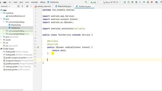Click the TestService breadcrumb
Image resolution: width=162 pixels, height=91 pixels.
[54, 2]
